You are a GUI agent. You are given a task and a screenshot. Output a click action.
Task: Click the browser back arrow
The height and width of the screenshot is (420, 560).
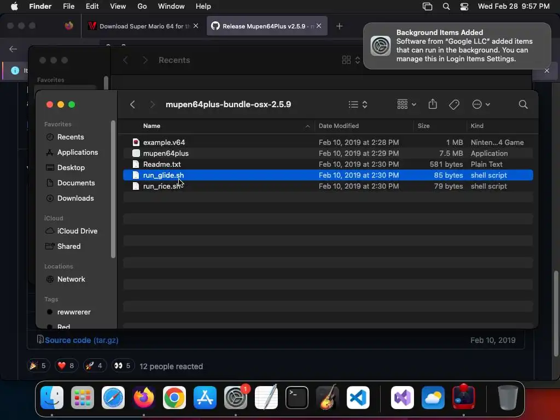[x=13, y=49]
